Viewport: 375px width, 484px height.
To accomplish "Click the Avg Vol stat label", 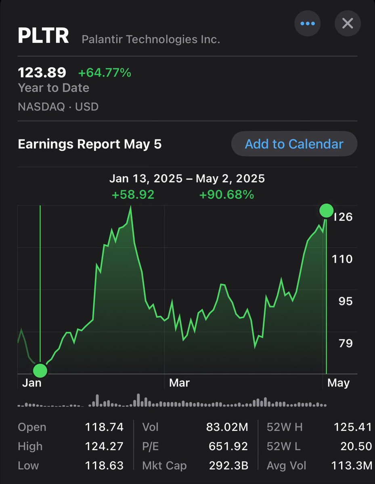I will (286, 466).
